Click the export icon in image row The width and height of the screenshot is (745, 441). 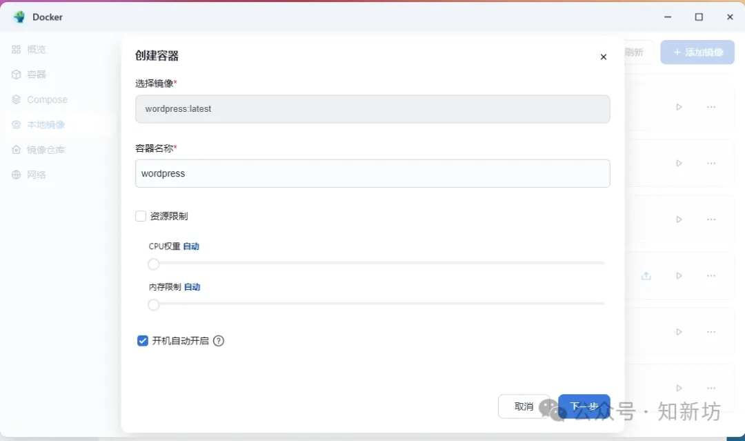pos(646,276)
